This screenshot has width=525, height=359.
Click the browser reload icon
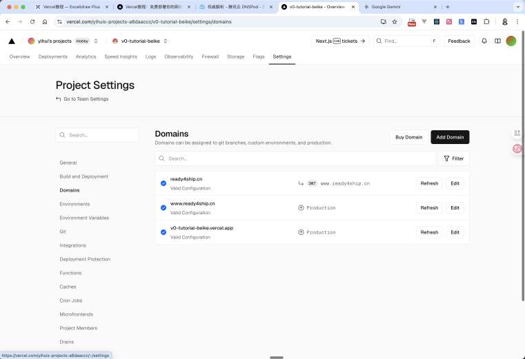click(x=31, y=21)
